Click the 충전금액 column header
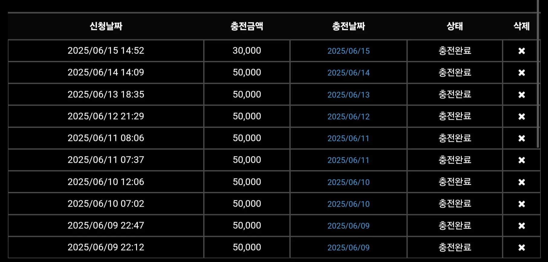The height and width of the screenshot is (262, 548). (247, 26)
